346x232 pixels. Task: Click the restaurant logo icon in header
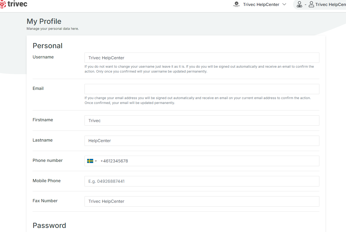[x=236, y=4]
